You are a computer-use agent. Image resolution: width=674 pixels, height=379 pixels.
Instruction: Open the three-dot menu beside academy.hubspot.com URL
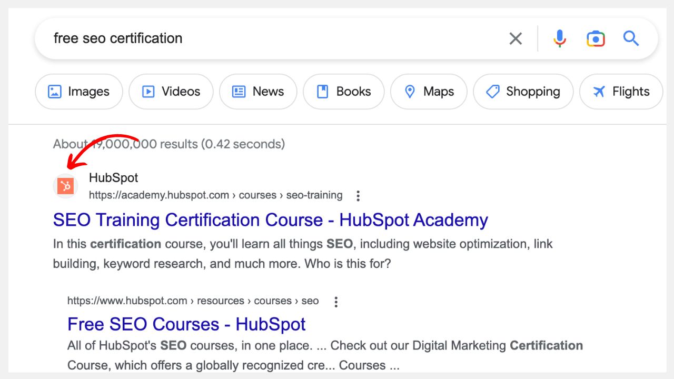358,196
